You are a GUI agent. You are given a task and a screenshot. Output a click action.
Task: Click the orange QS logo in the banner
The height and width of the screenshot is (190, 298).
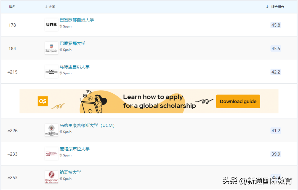42,101
